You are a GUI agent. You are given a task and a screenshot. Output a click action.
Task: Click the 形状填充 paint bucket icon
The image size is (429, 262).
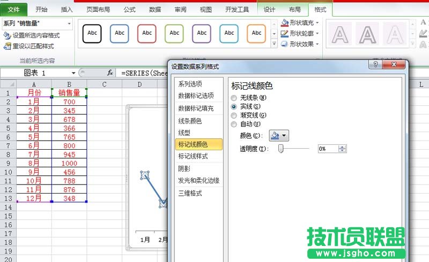click(x=285, y=22)
